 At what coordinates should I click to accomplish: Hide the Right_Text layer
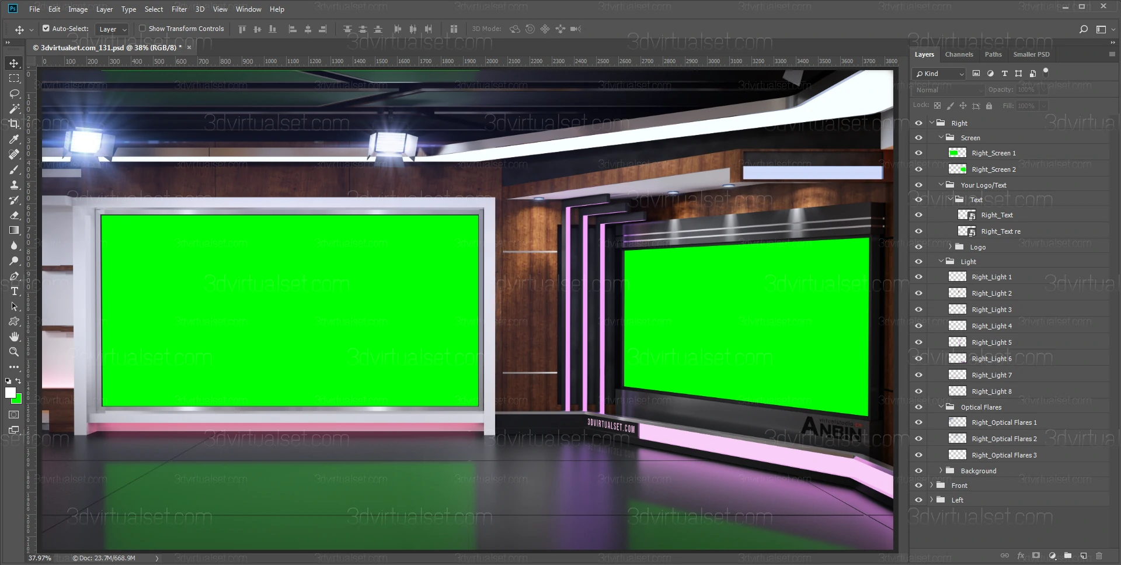click(x=918, y=215)
